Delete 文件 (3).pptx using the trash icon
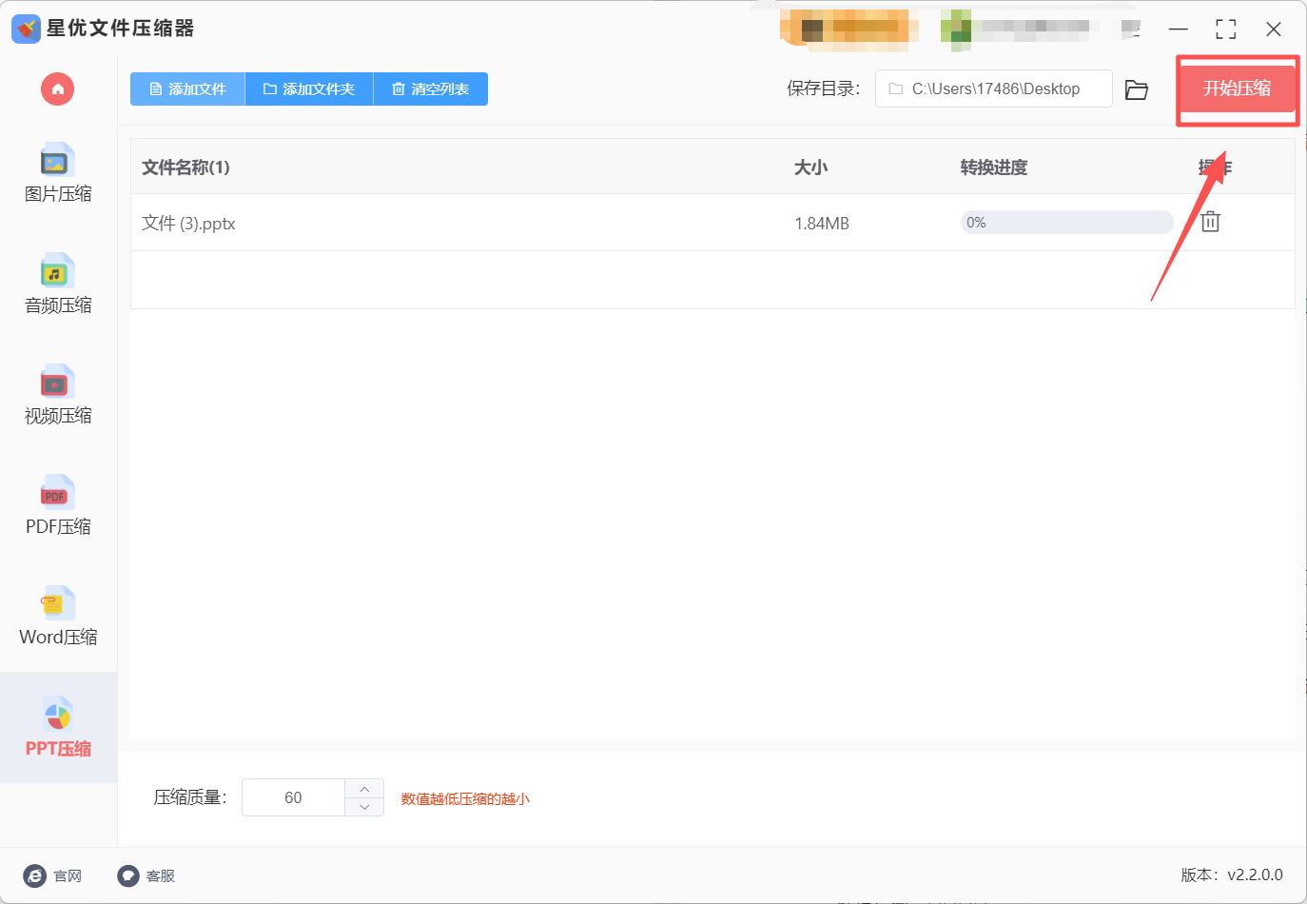Image resolution: width=1307 pixels, height=904 pixels. click(x=1210, y=222)
